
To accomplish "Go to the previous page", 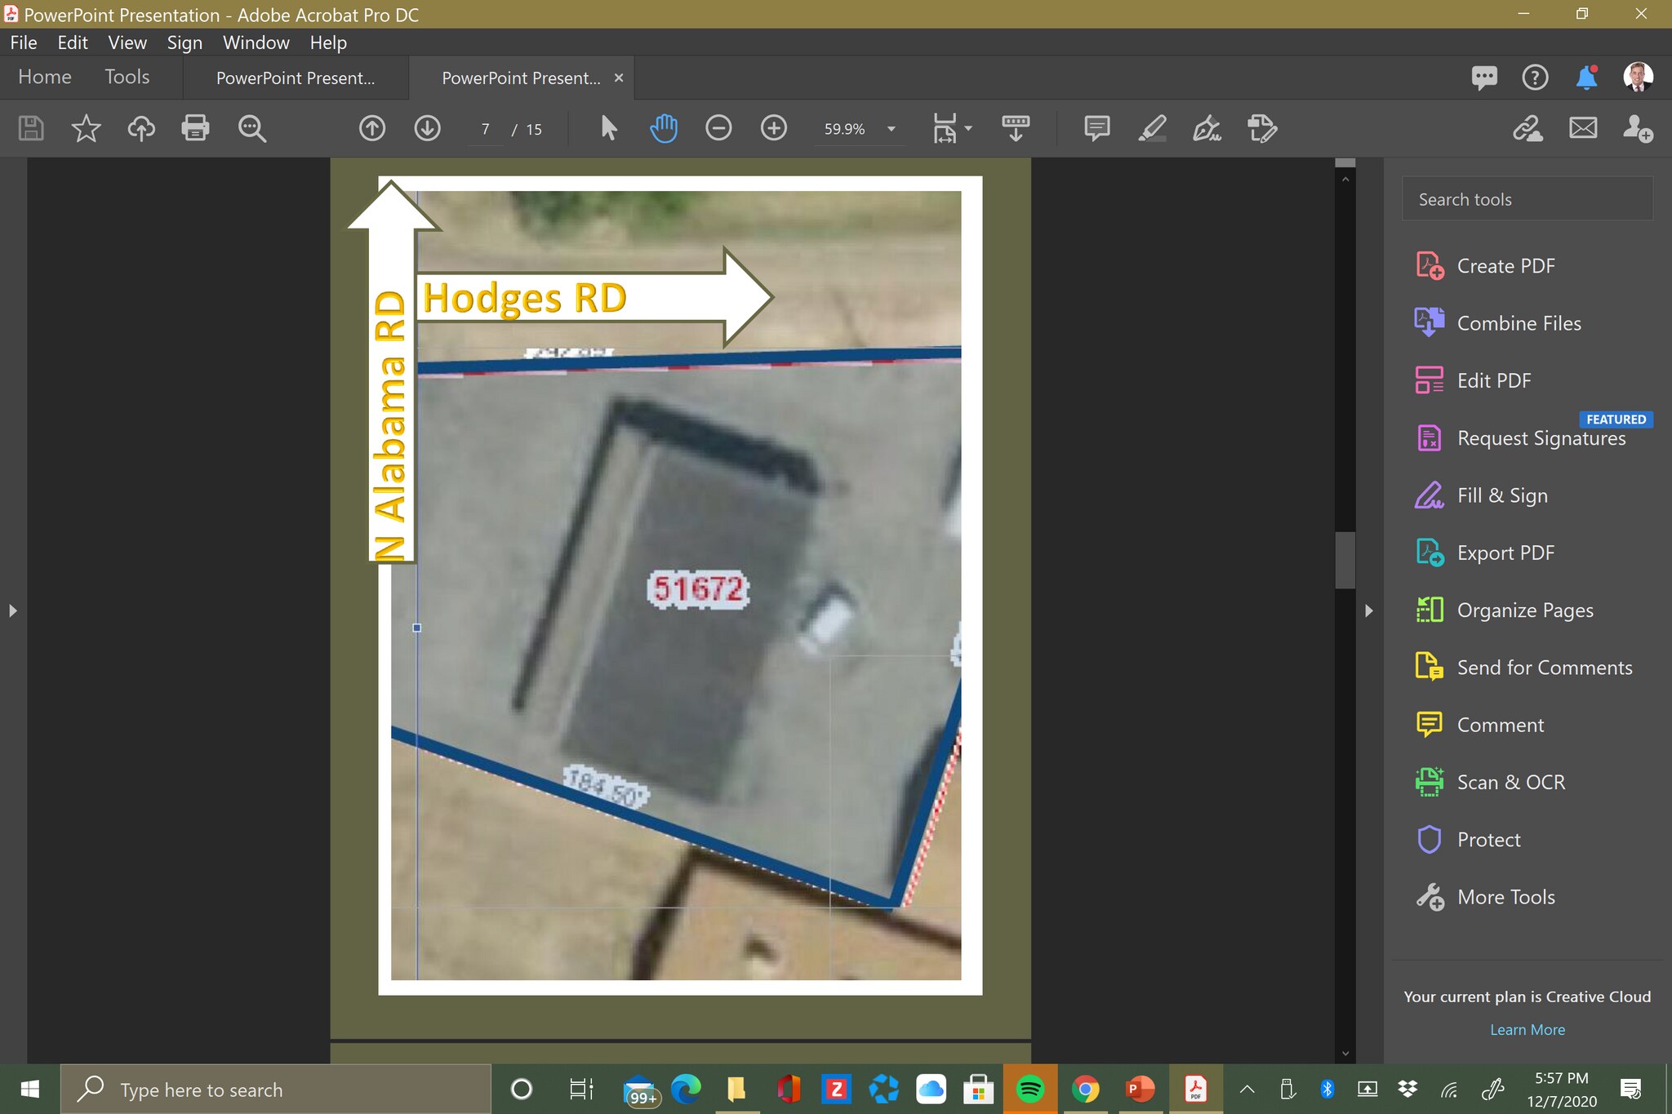I will (372, 128).
